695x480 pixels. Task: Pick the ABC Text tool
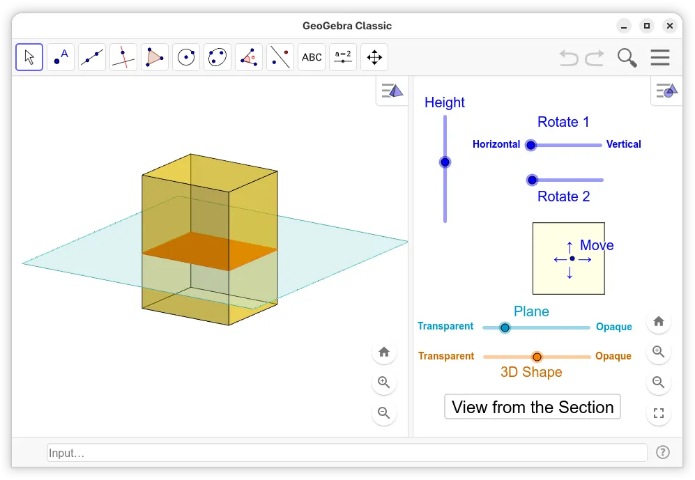point(312,57)
